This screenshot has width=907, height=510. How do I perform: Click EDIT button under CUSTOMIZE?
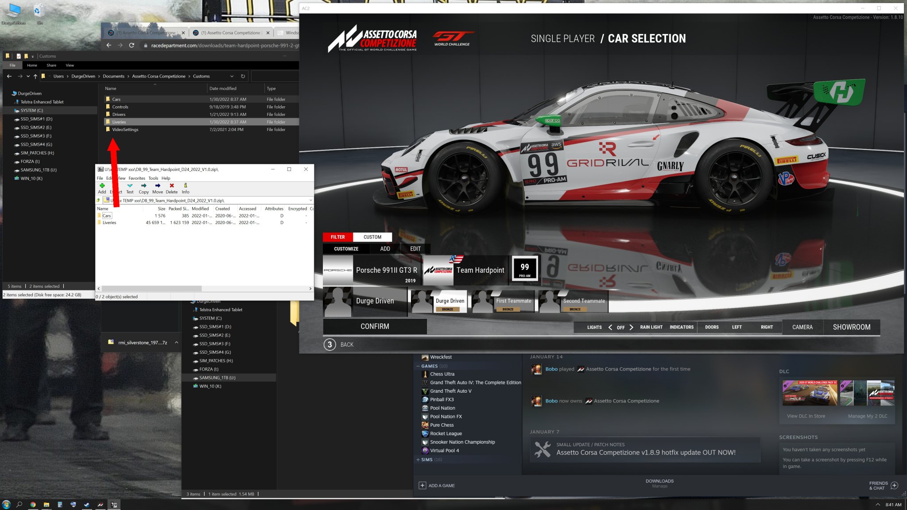point(415,249)
